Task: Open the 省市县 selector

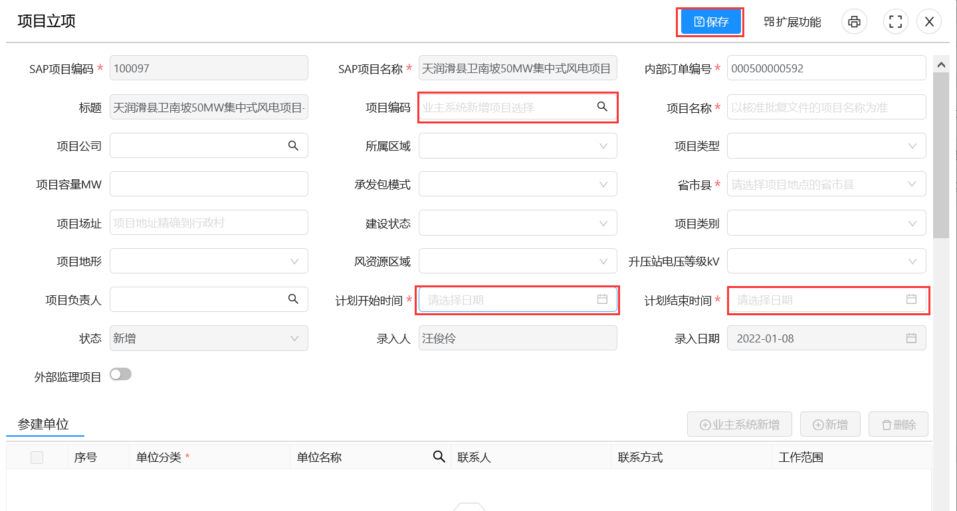Action: point(827,184)
